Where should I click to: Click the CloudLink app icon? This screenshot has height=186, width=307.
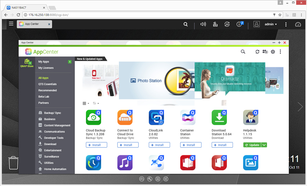tap(156, 117)
